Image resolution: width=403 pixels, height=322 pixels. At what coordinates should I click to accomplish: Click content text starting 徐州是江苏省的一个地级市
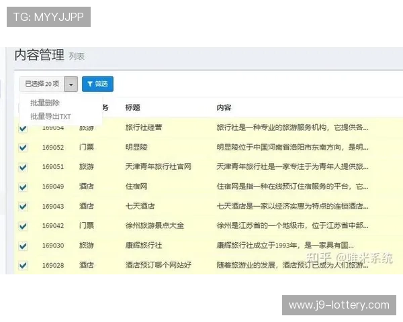[x=292, y=225]
